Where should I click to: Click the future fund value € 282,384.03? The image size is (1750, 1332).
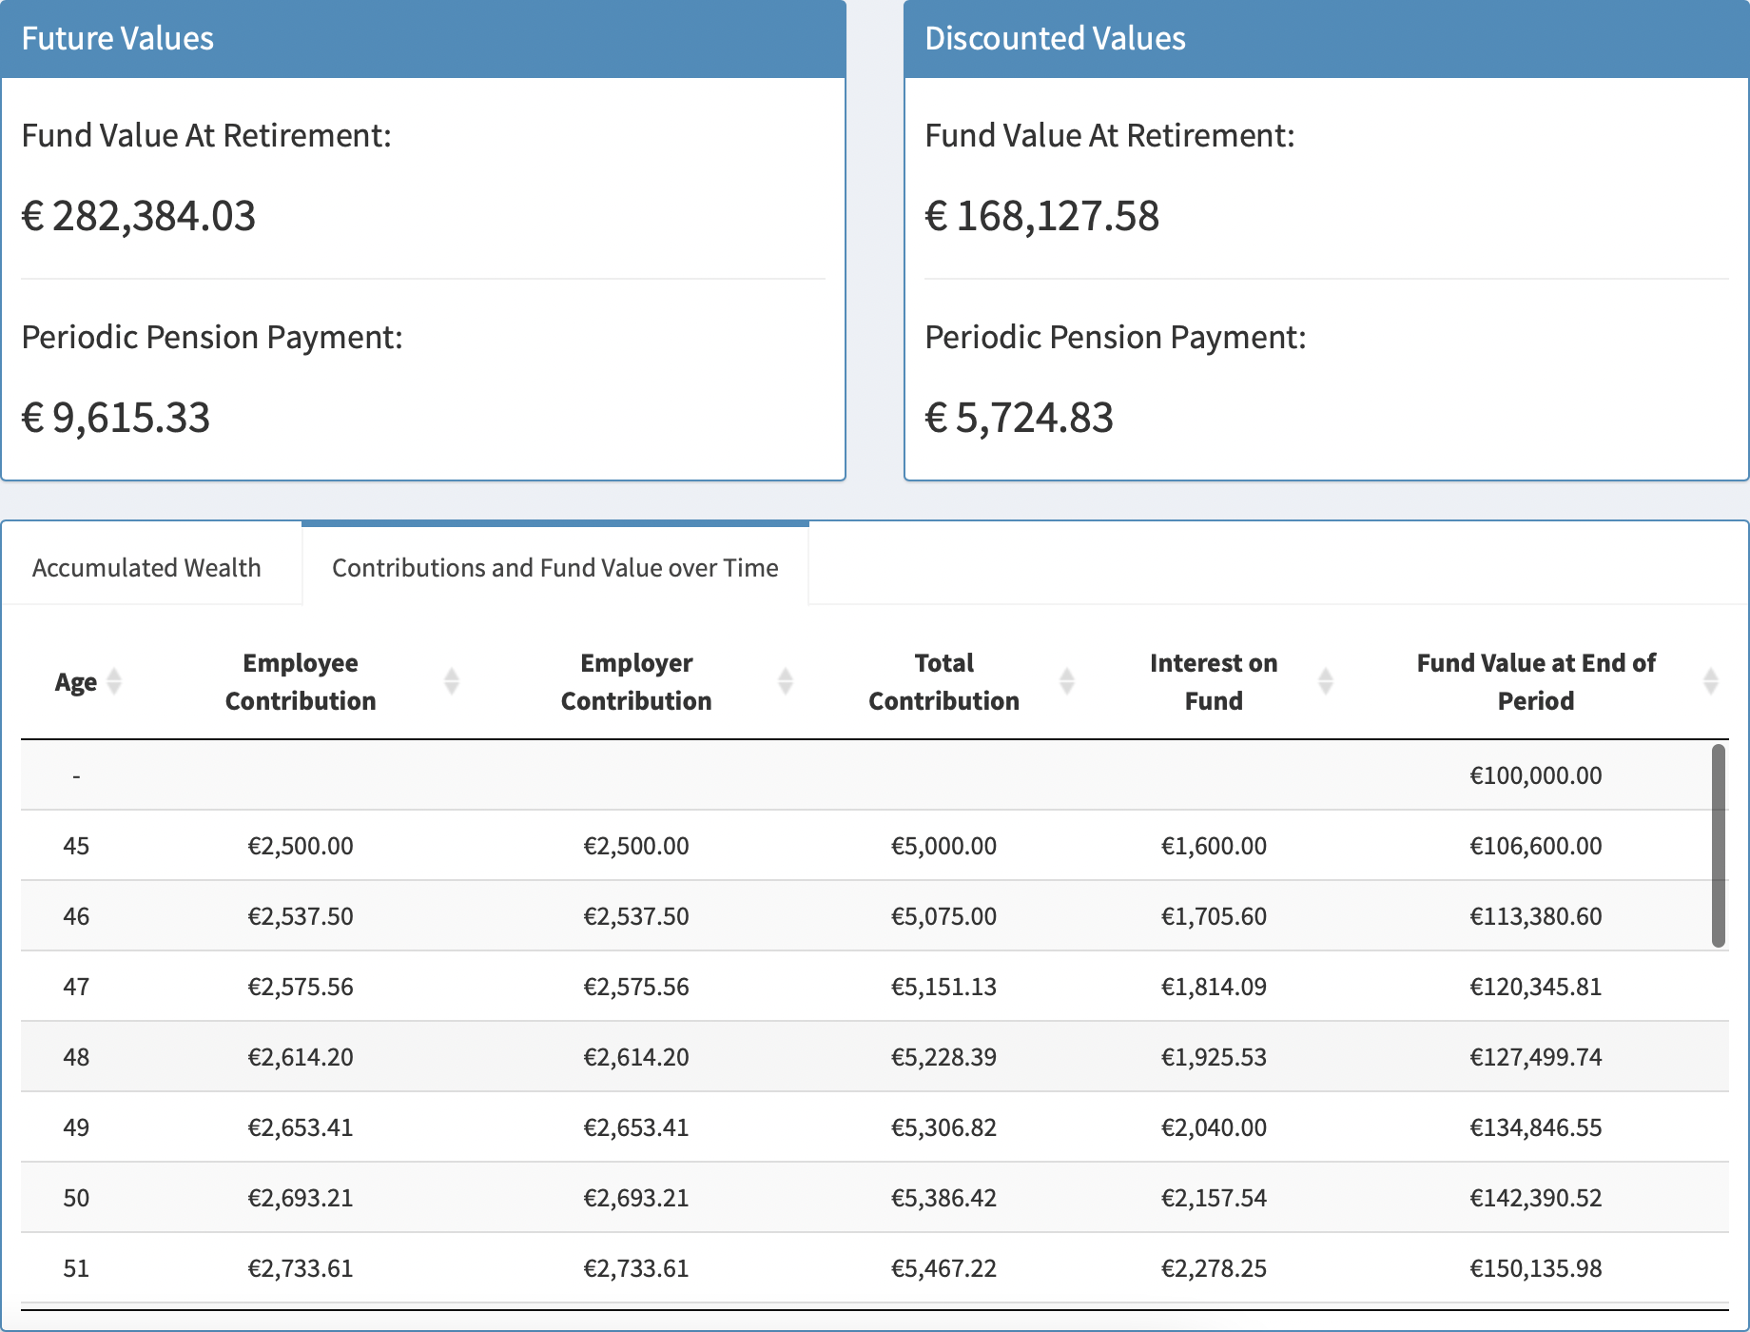coord(139,216)
